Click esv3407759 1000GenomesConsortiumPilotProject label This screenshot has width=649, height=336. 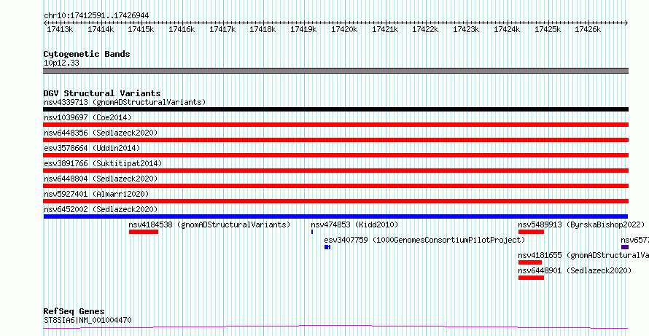(x=424, y=240)
